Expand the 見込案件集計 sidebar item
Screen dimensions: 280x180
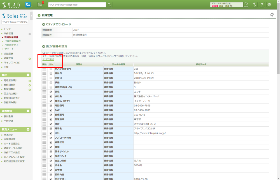30,81
